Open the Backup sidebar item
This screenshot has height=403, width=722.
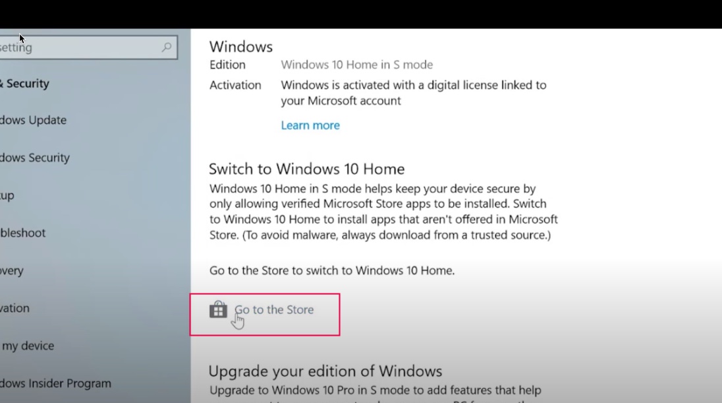coord(7,195)
